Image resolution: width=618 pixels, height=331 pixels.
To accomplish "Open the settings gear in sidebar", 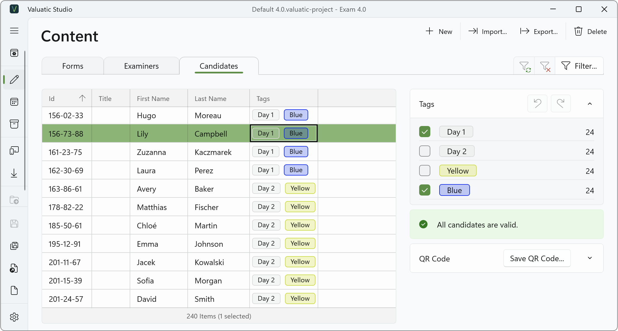I will (14, 317).
